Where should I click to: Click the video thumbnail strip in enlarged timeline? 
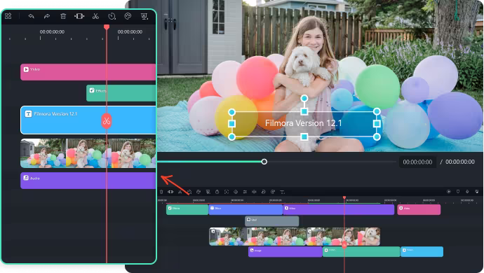pyautogui.click(x=88, y=153)
